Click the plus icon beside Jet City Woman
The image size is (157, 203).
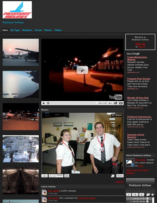pos(147,201)
